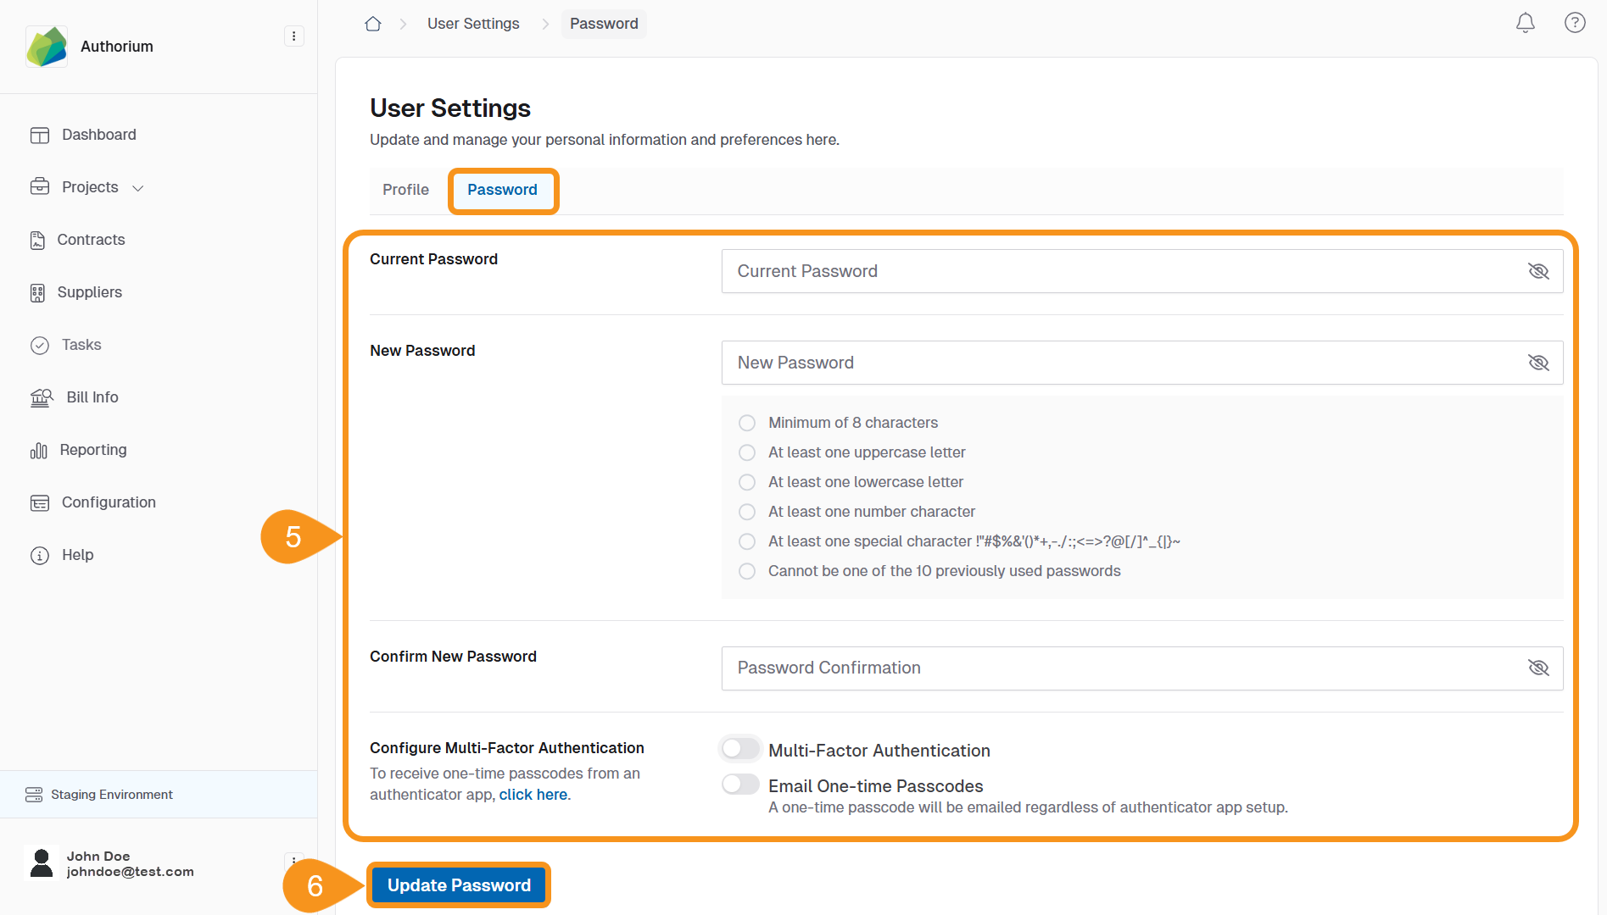Expand the Projects menu chevron
Screen dimensions: 1607x915
pos(138,188)
